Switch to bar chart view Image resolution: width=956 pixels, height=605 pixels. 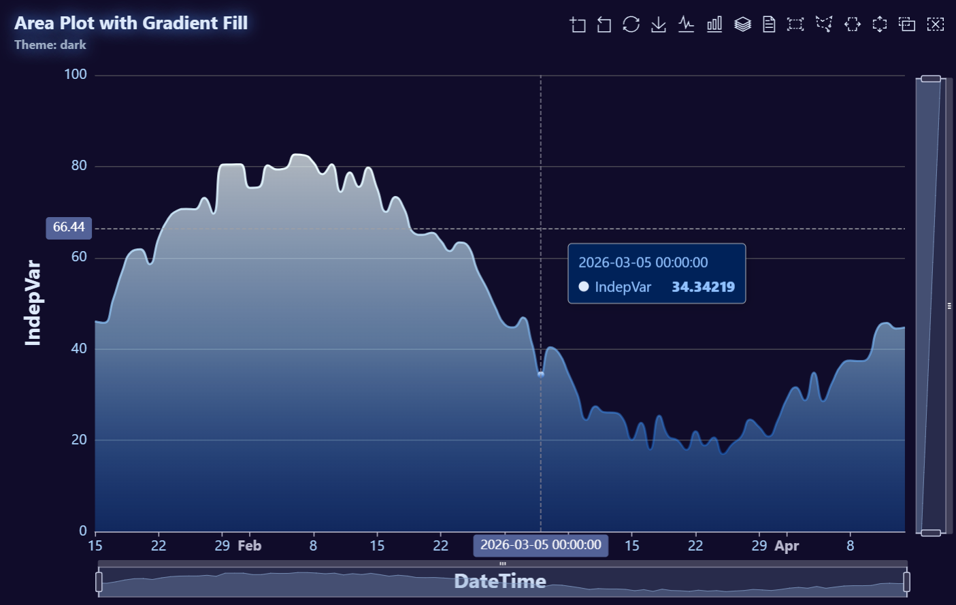[x=714, y=24]
